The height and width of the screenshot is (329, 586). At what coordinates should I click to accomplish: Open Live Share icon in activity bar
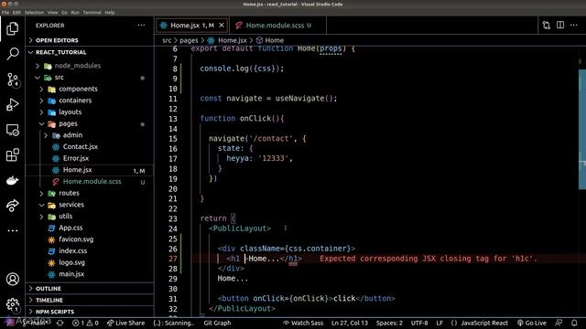coord(12,205)
